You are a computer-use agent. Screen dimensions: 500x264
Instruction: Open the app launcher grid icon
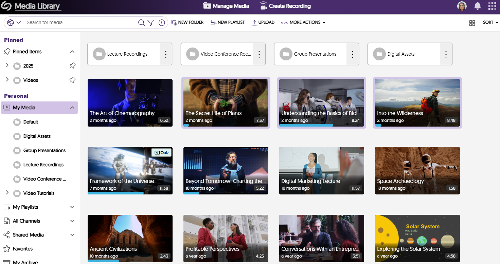492,6
